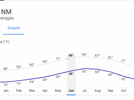Select highlighted Jun month label
The width and height of the screenshot is (134, 100).
pos(71,91)
